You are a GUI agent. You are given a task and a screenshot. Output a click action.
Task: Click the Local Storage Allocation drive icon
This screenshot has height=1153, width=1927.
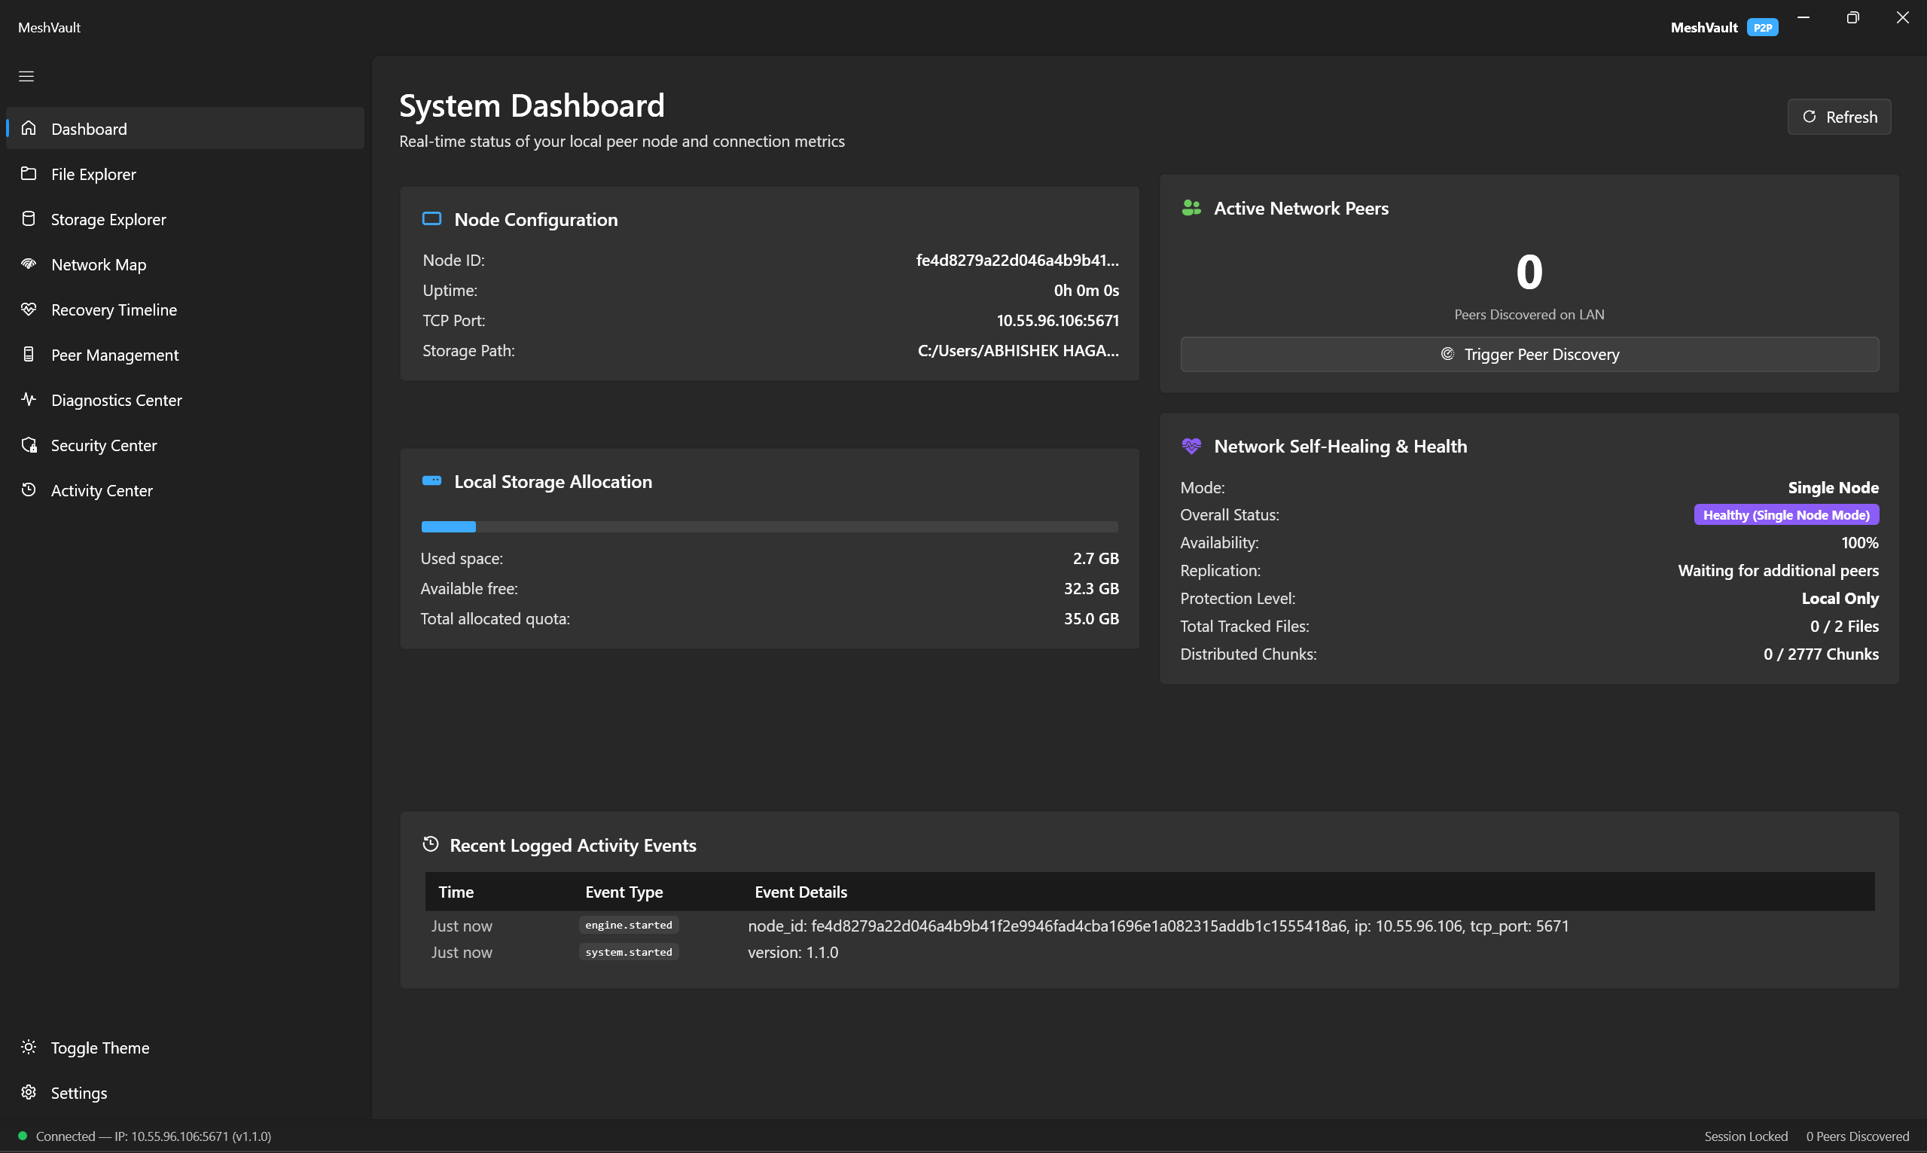431,481
